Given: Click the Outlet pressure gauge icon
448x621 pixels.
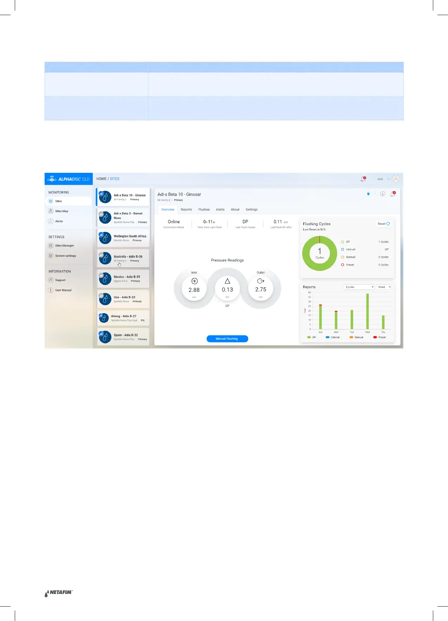Looking at the screenshot, I should pyautogui.click(x=261, y=281).
